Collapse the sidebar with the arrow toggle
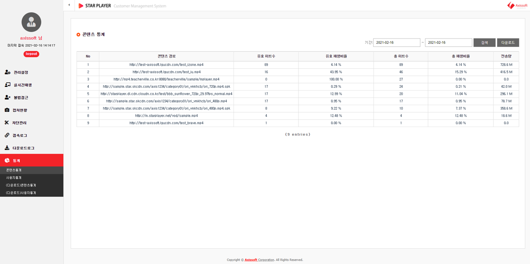530x264 pixels. coord(69,5)
